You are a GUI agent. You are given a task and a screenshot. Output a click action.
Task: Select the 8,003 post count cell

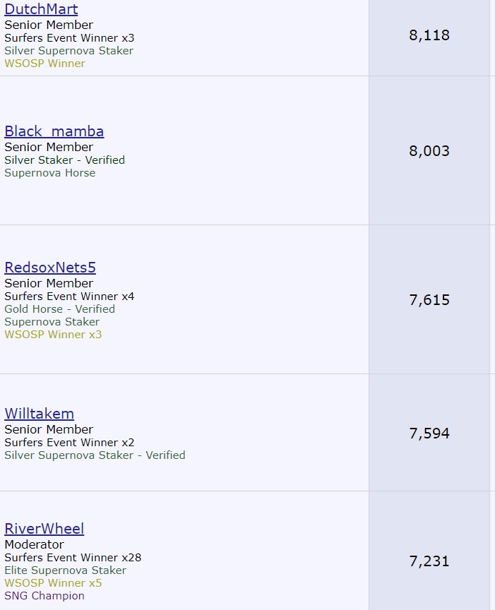click(429, 151)
